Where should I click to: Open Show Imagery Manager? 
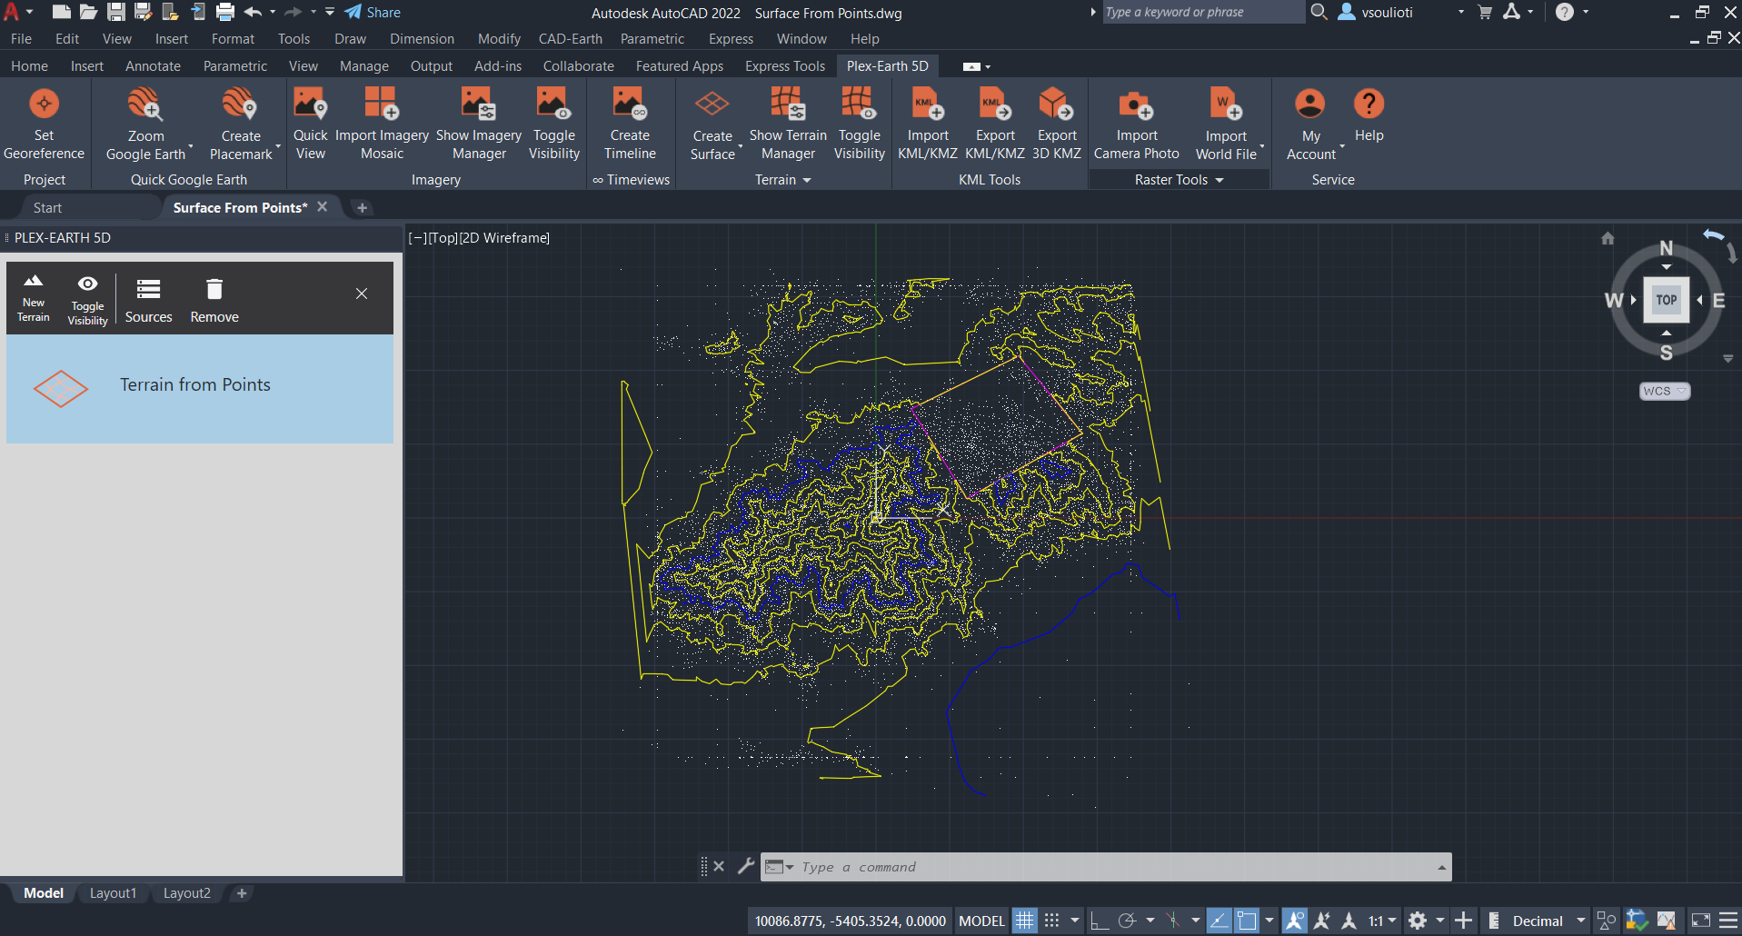(479, 124)
